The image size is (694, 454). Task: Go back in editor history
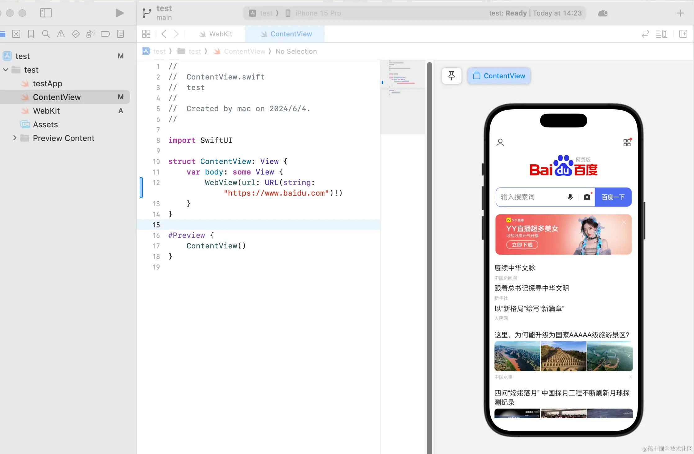tap(164, 34)
